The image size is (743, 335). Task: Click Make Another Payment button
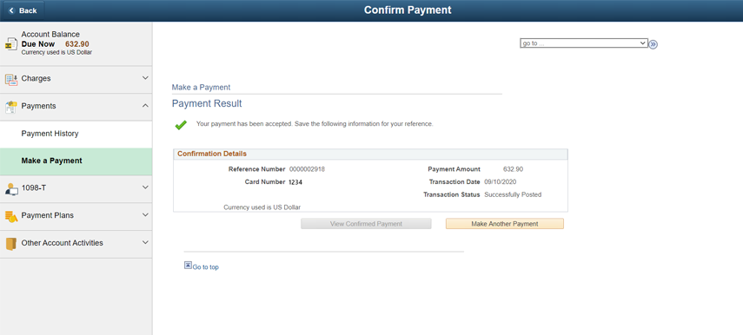(505, 224)
